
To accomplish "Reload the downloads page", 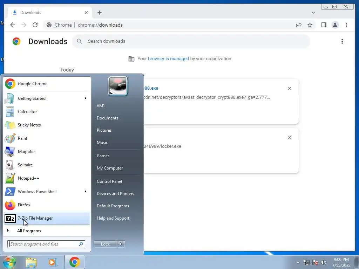I will point(35,25).
